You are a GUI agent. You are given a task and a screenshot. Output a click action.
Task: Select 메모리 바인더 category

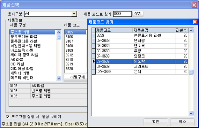tap(33, 78)
